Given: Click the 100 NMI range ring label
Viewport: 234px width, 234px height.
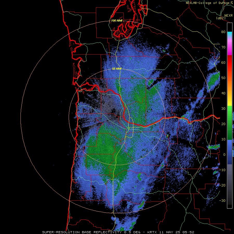Looking at the screenshot, I should pyautogui.click(x=116, y=21).
